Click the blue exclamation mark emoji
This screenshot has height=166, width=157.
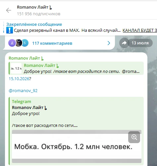pyautogui.click(x=10, y=30)
